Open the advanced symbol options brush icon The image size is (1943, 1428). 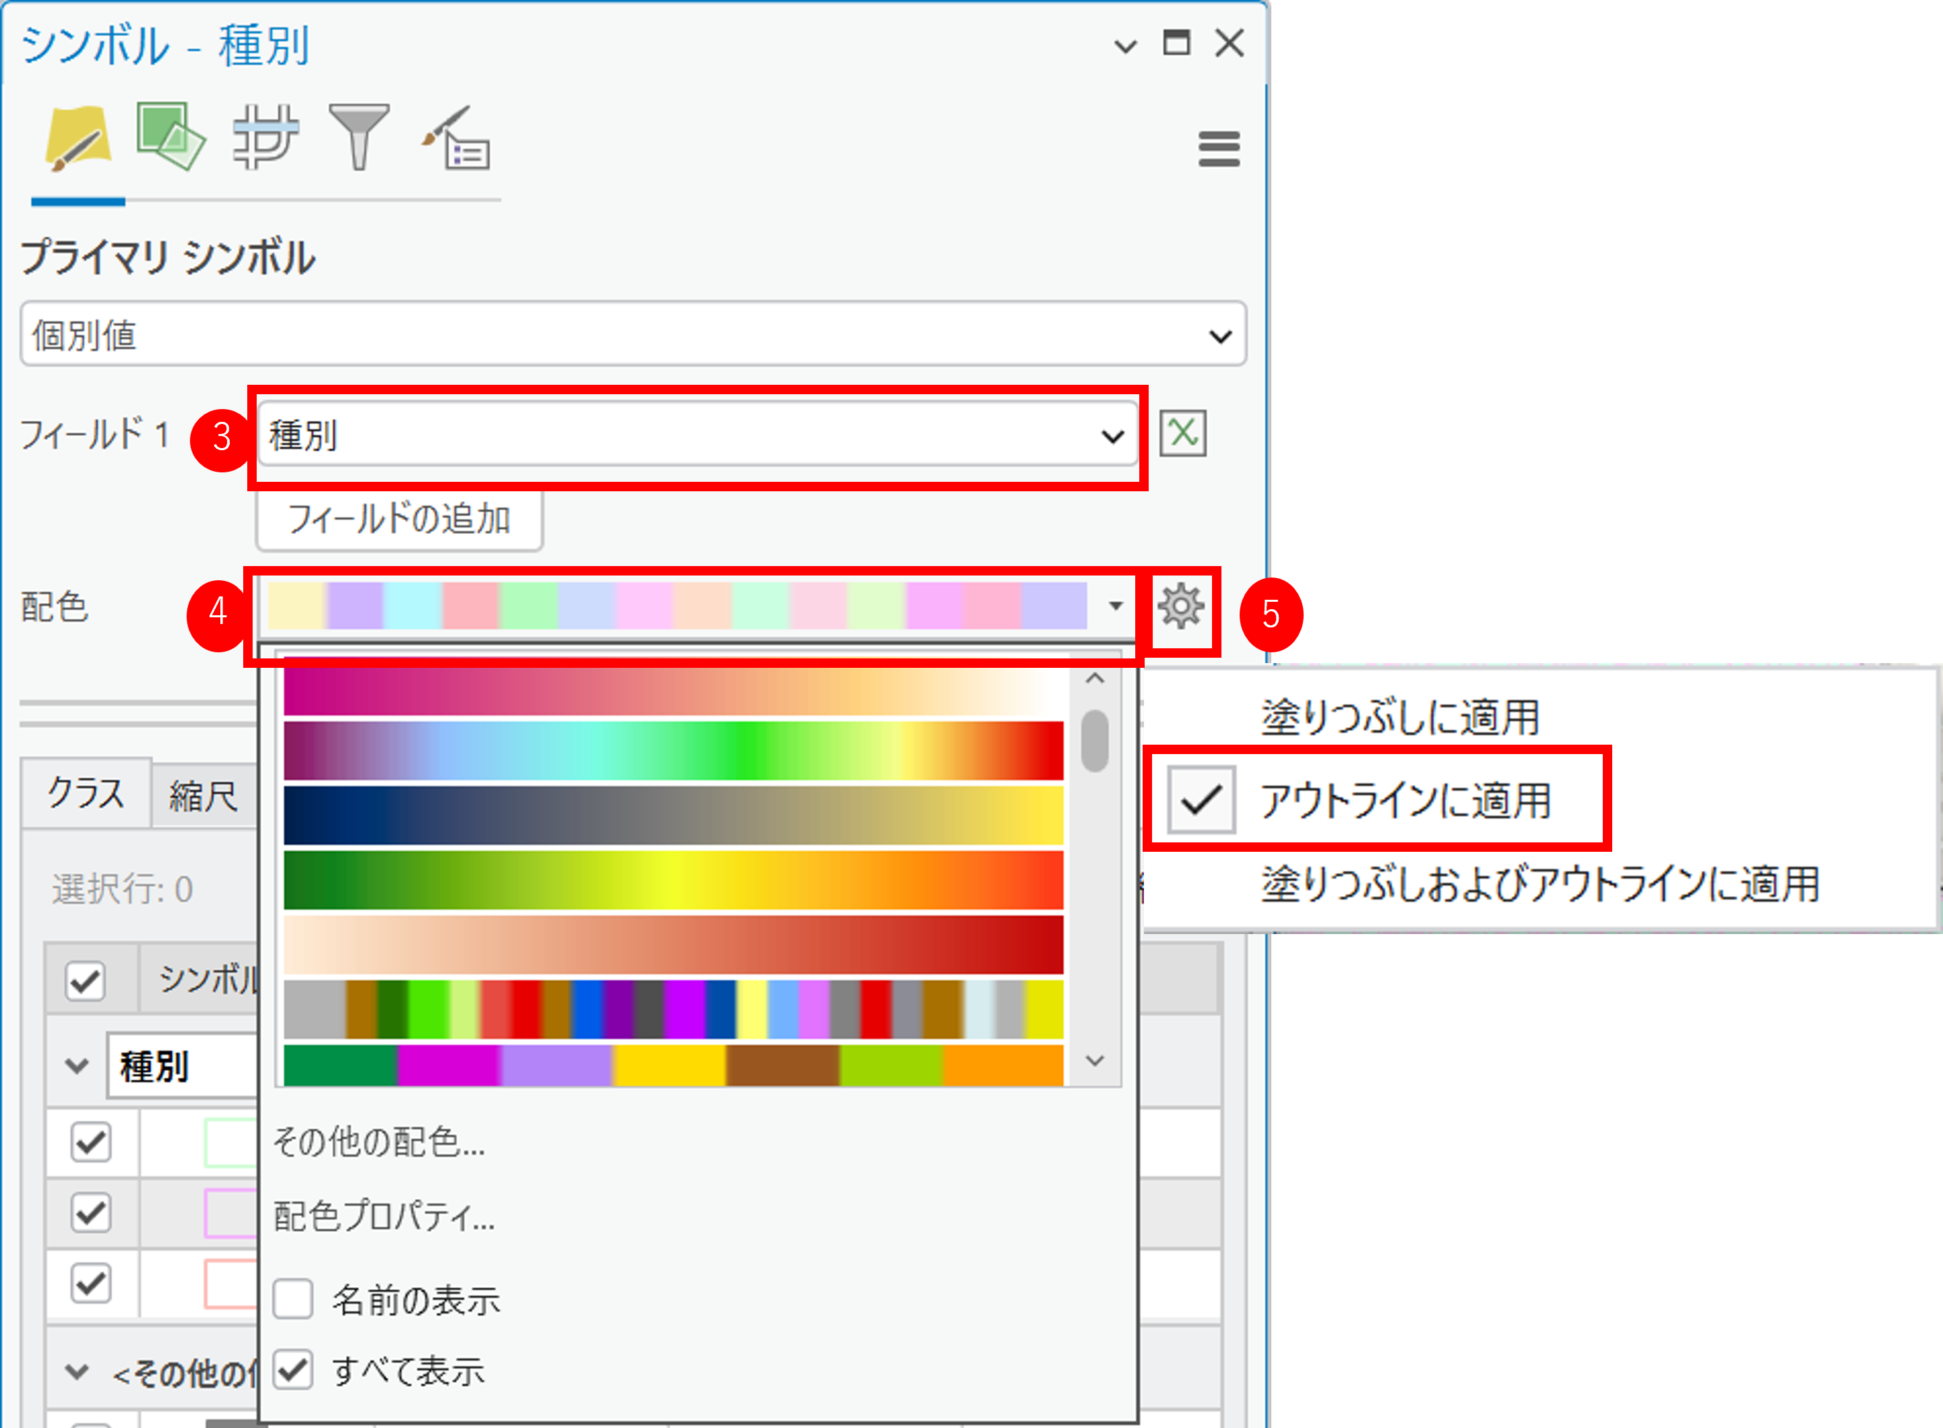click(457, 138)
